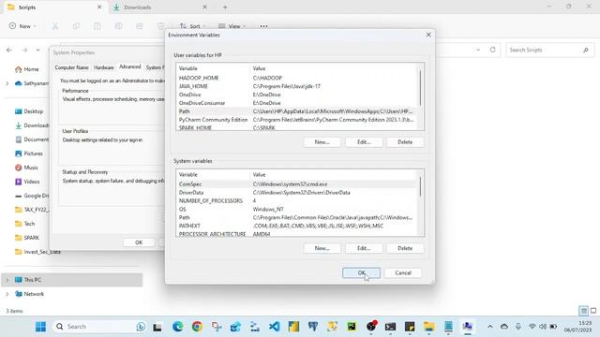Show hidden tray icons chevron

489,327
